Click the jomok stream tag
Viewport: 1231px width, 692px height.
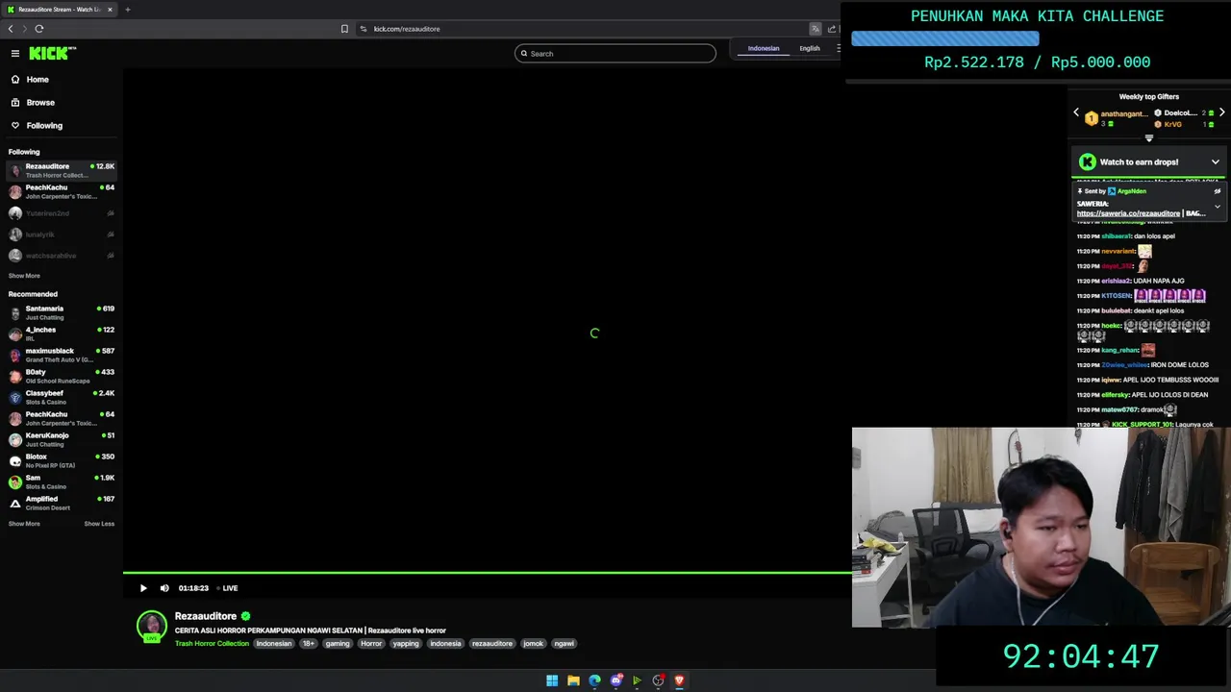pos(534,644)
